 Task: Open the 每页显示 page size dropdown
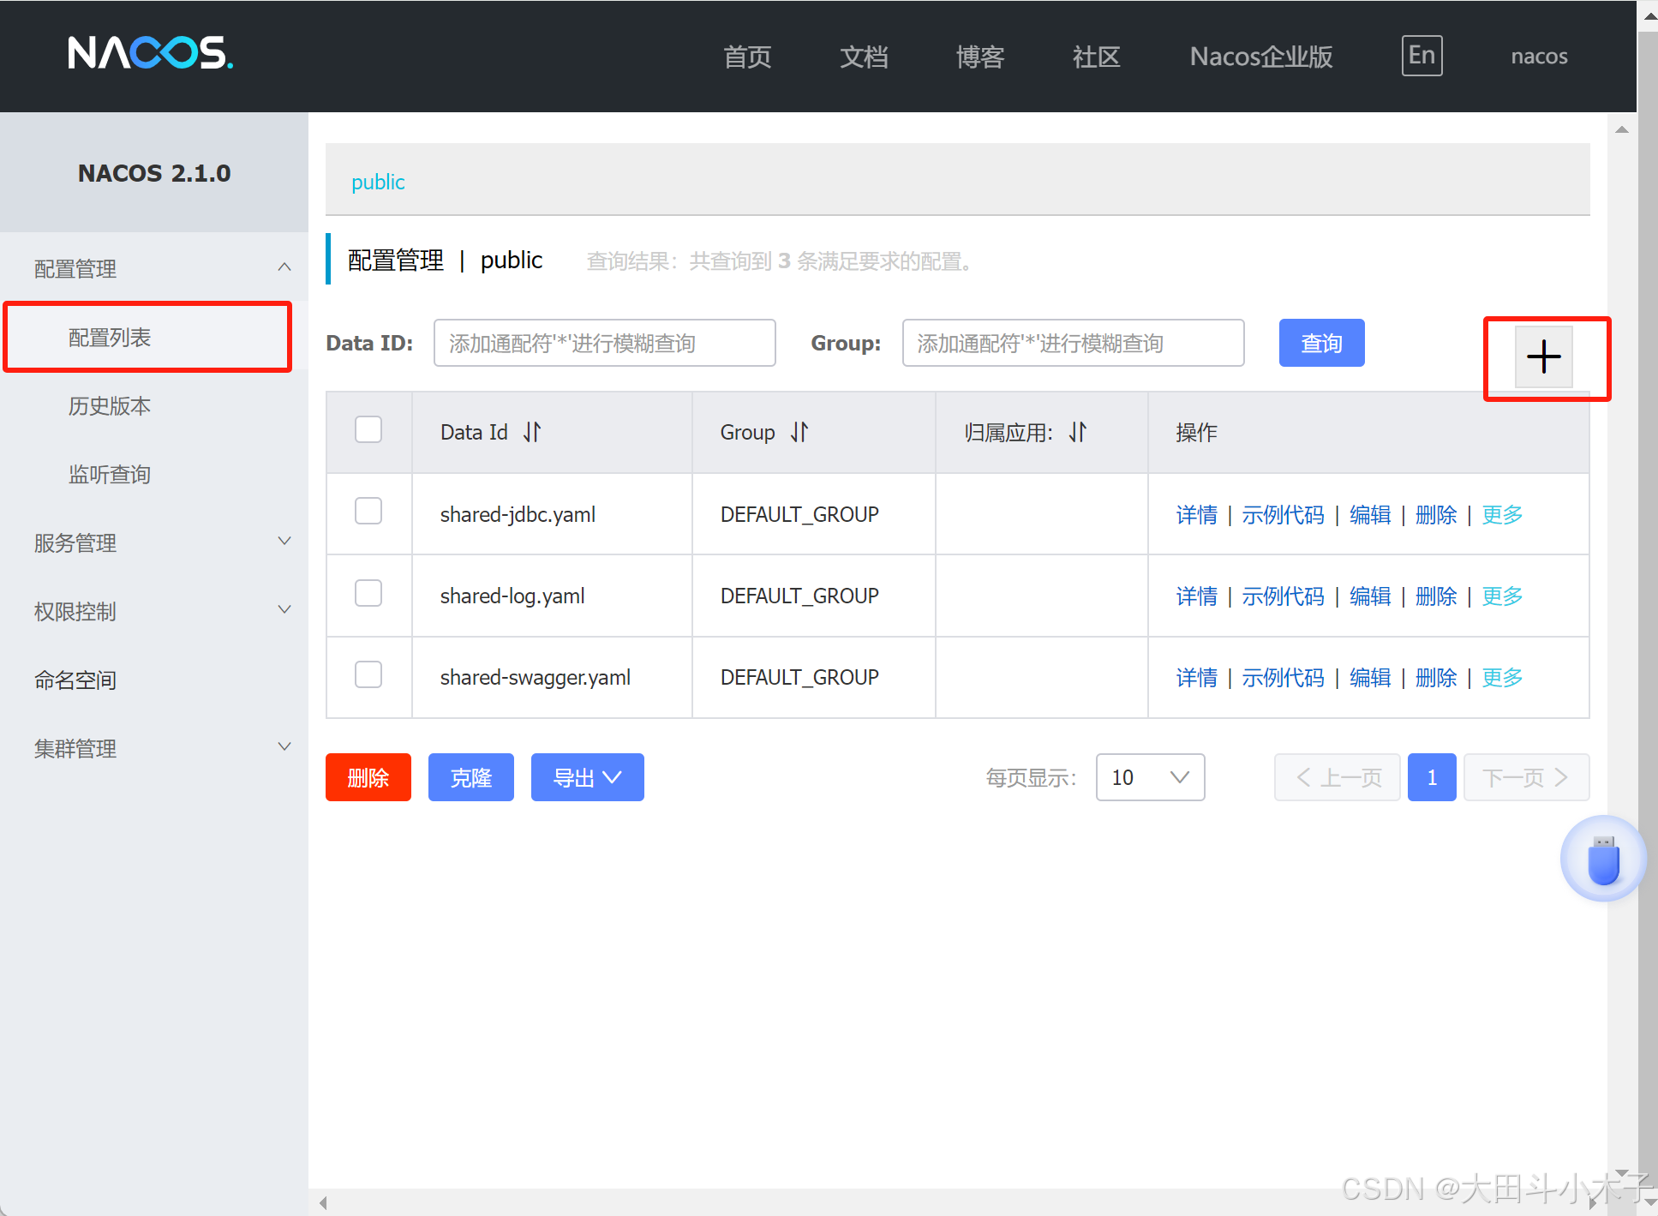pyautogui.click(x=1150, y=777)
